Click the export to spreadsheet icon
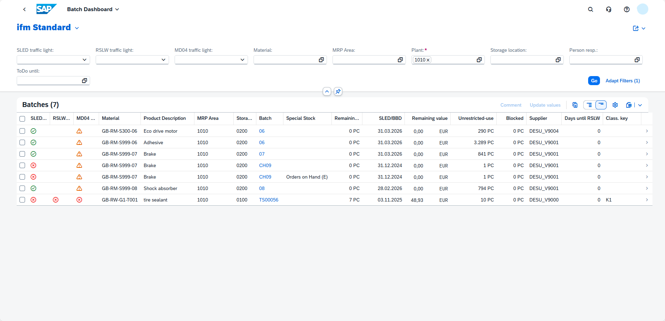 (629, 105)
